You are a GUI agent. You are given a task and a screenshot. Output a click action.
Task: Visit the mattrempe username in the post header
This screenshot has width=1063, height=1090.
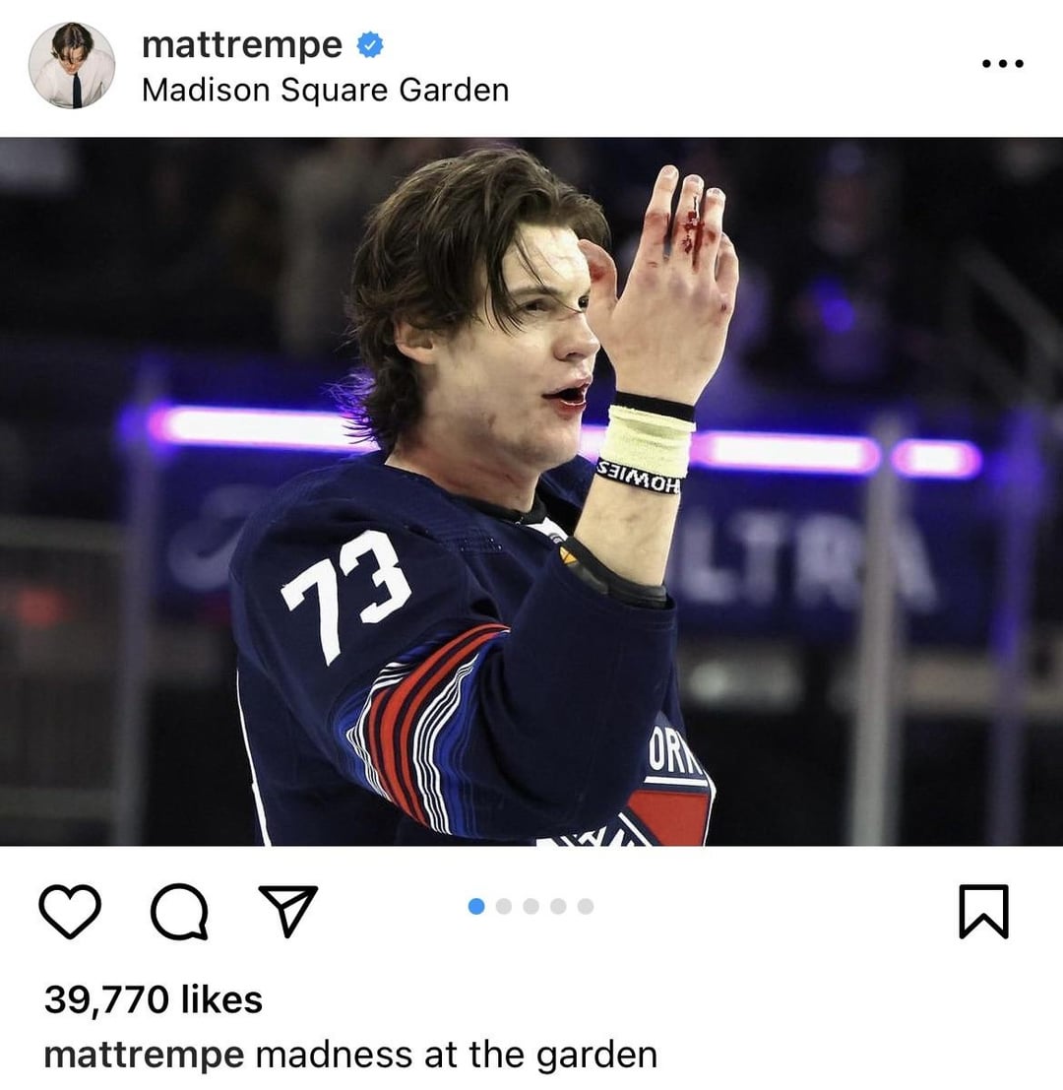[242, 45]
